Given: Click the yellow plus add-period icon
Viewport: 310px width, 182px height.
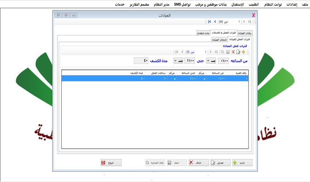Looking at the screenshot, I should (244, 52).
